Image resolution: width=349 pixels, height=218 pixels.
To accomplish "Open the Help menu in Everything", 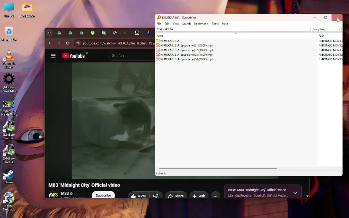I will tap(225, 24).
